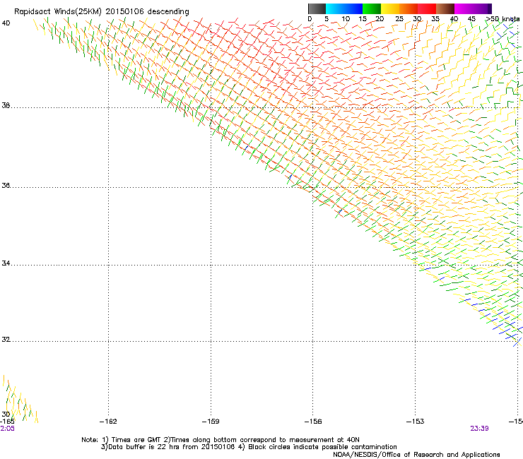Image resolution: width=523 pixels, height=459 pixels.
Task: Select the green 15-20 knots legend segment
Action: (x=372, y=8)
